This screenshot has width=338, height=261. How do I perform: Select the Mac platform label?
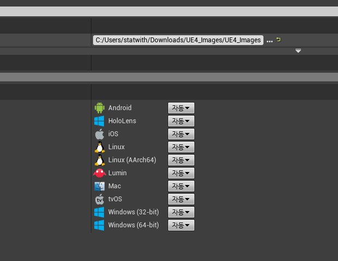tap(114, 186)
